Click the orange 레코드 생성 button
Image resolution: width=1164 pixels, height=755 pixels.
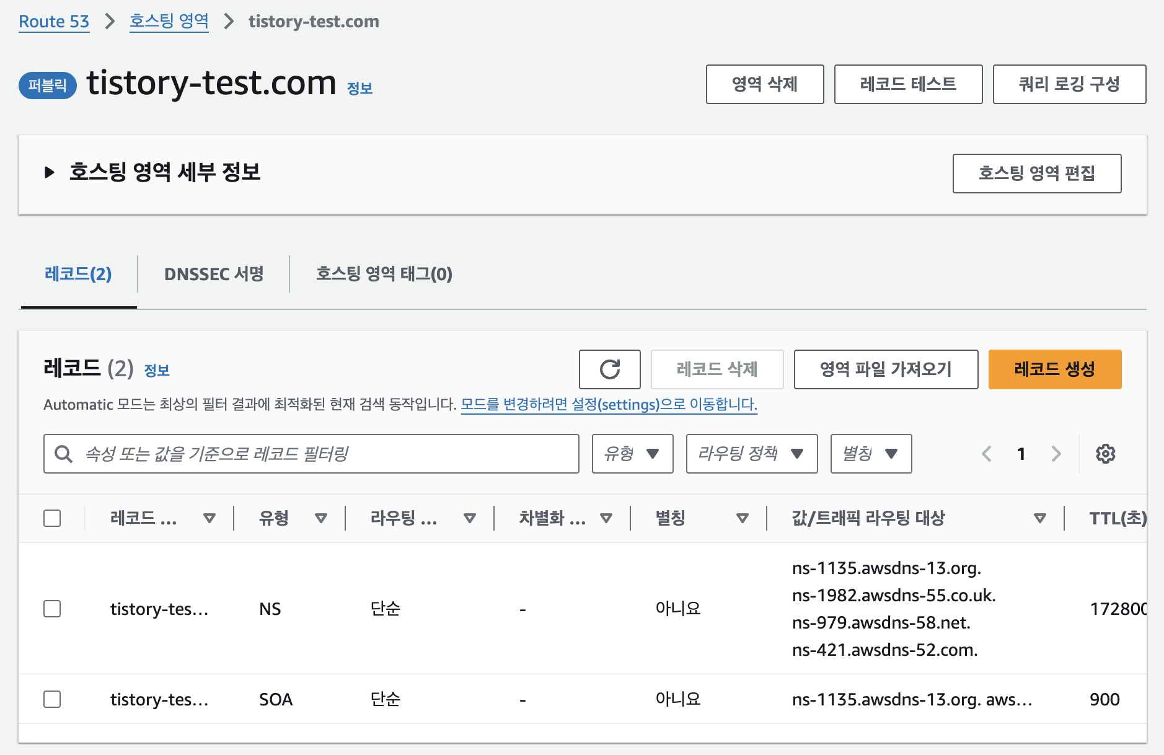click(x=1055, y=369)
